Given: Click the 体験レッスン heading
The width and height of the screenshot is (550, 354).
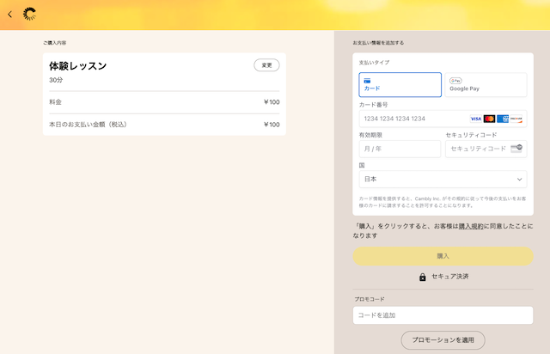Looking at the screenshot, I should [x=78, y=66].
